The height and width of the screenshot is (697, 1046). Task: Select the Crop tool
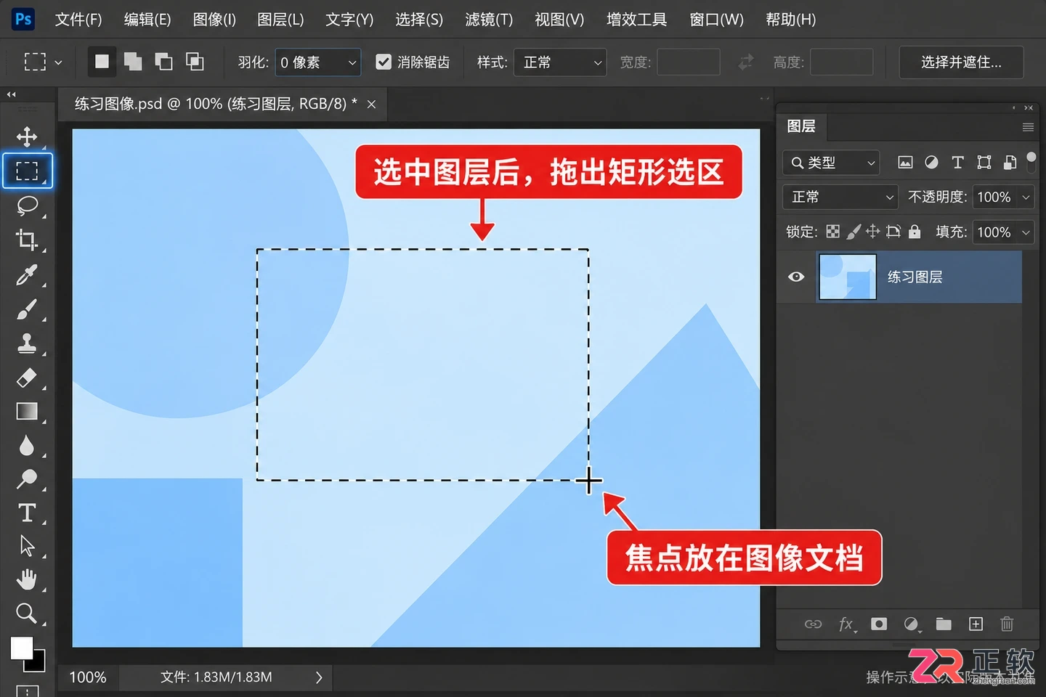[x=27, y=240]
